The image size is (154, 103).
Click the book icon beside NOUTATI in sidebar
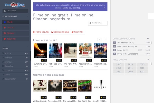5,39
